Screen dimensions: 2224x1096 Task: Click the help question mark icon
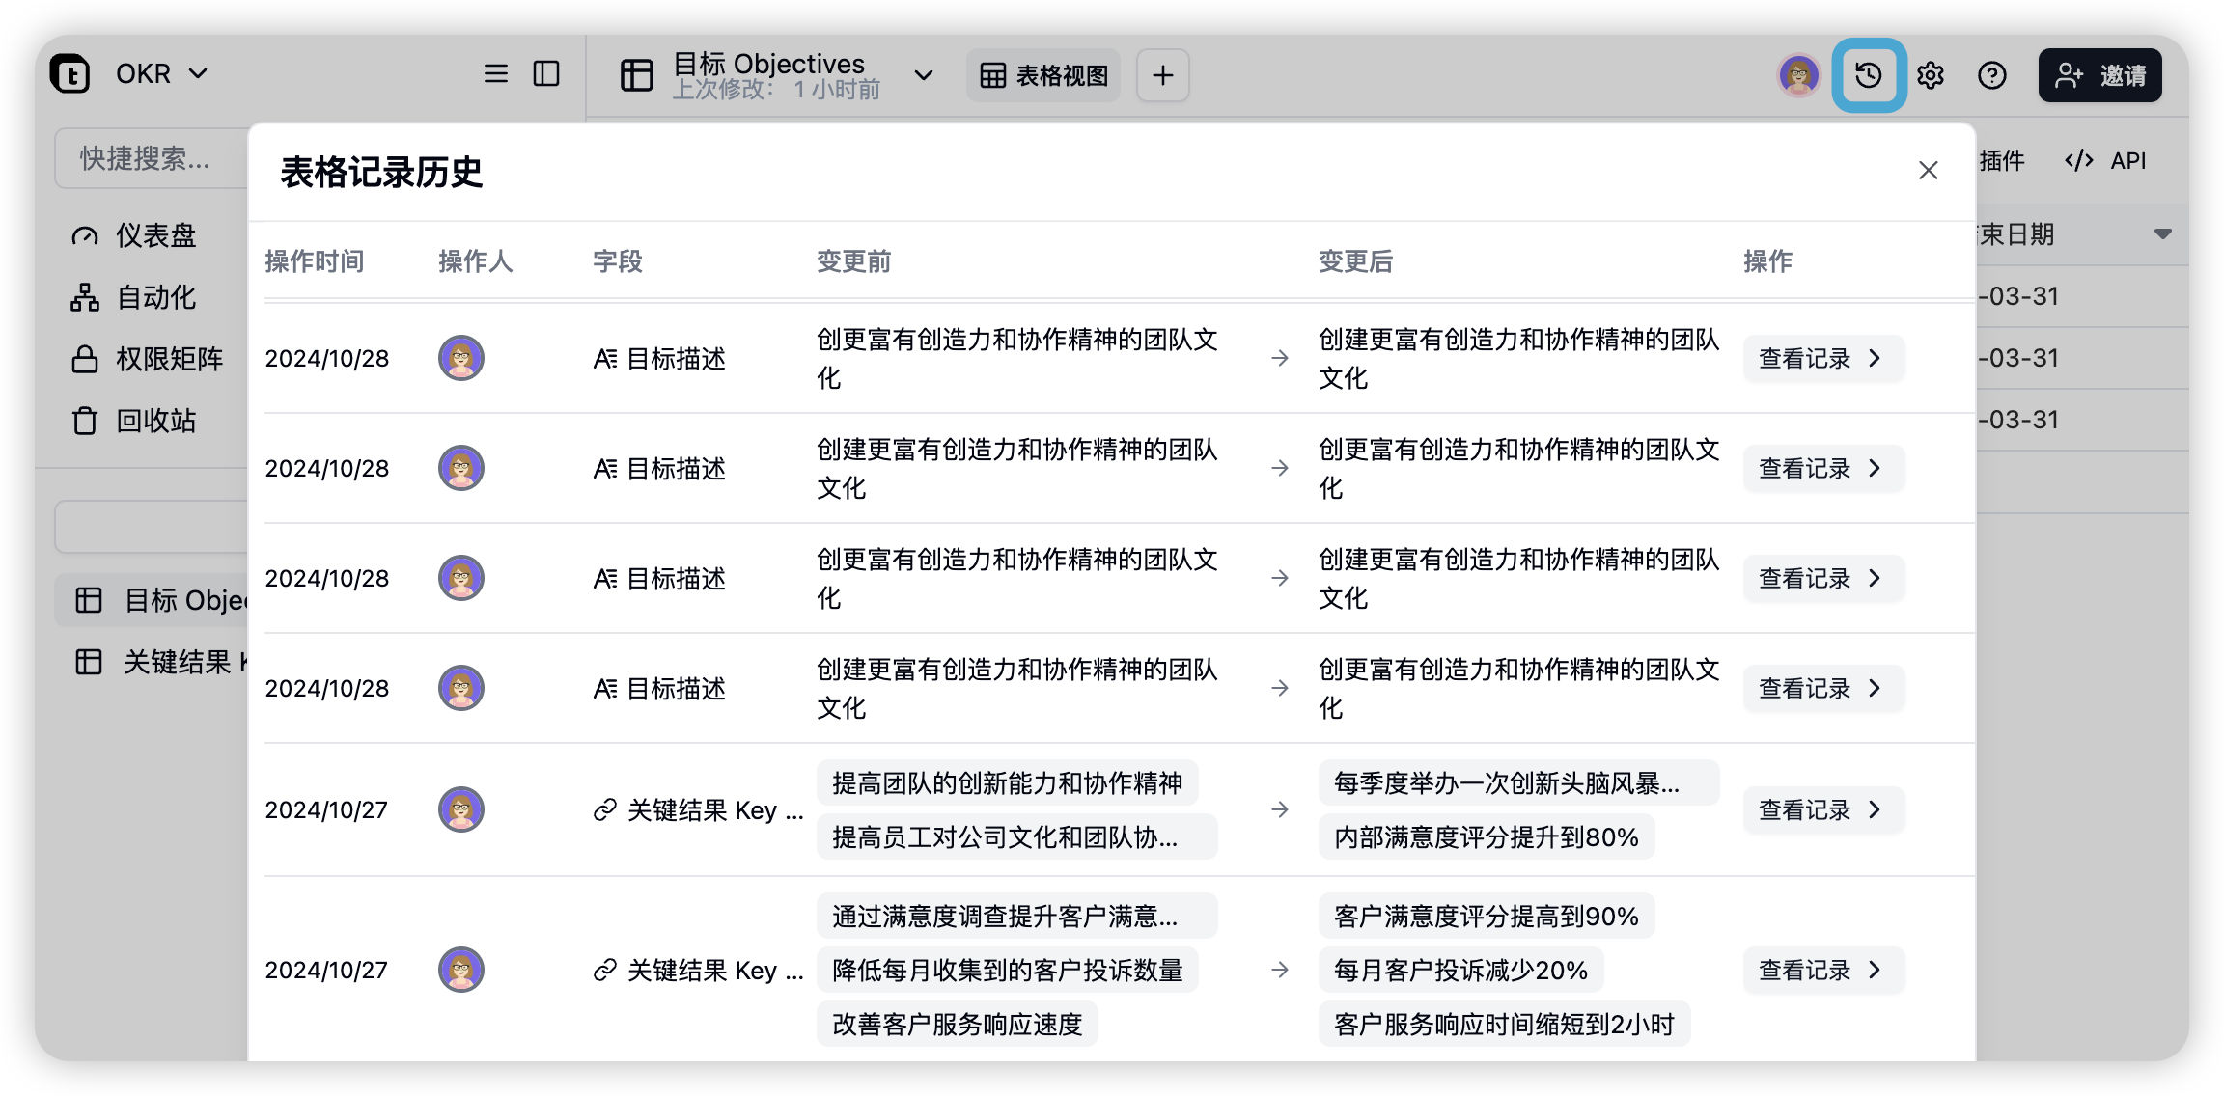(x=1991, y=75)
